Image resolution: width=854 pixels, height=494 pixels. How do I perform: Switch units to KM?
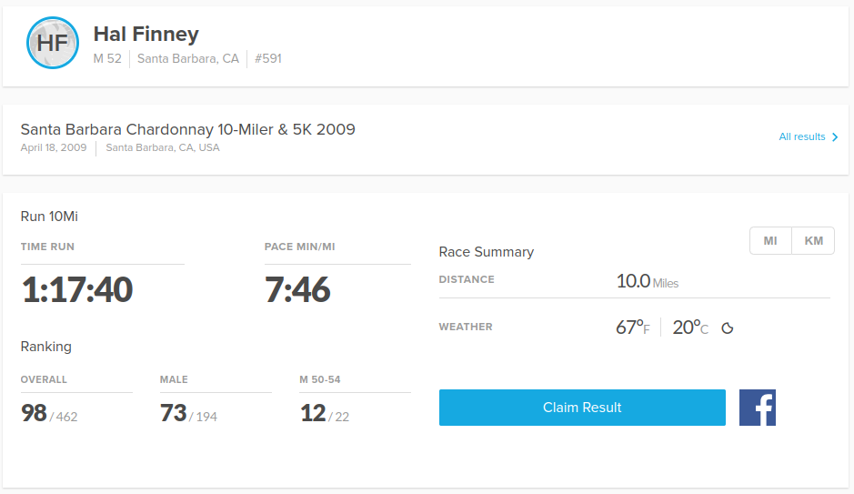pos(813,241)
